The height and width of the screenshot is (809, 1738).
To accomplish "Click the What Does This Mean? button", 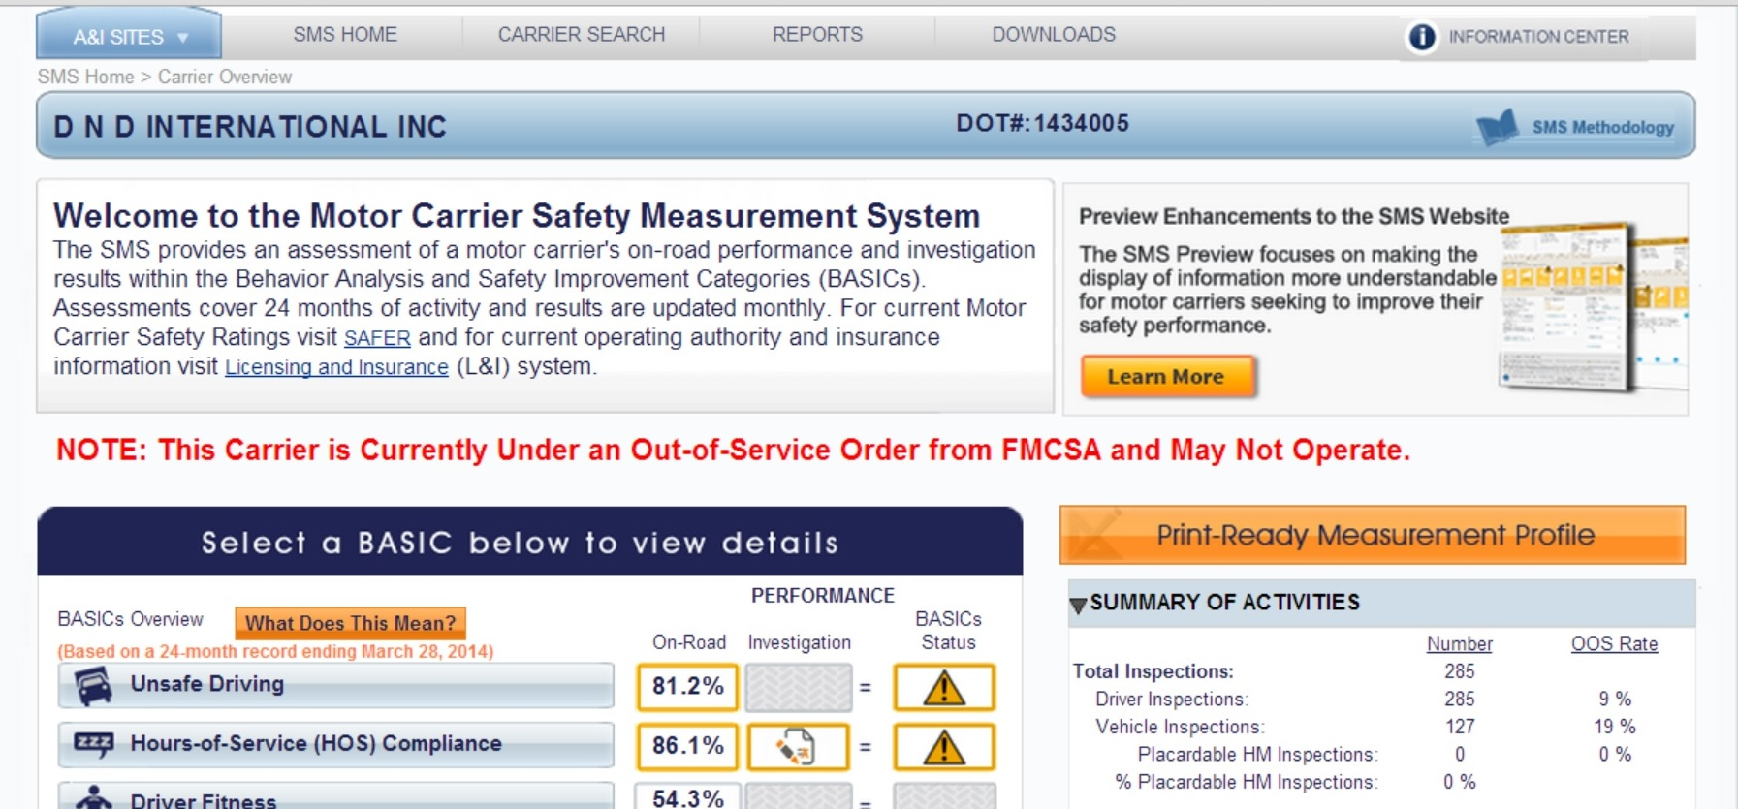I will (x=350, y=623).
